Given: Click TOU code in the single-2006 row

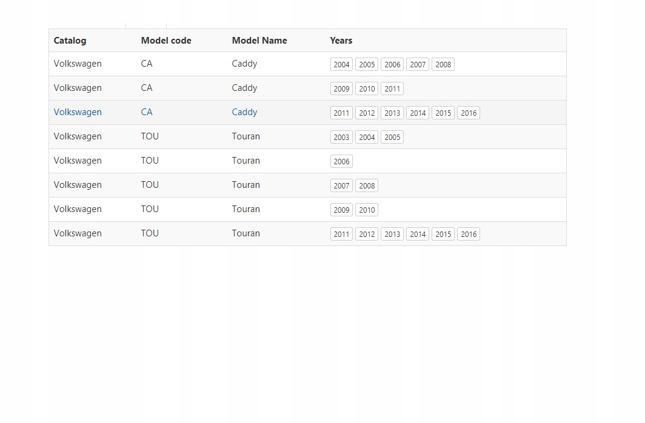Looking at the screenshot, I should [150, 161].
